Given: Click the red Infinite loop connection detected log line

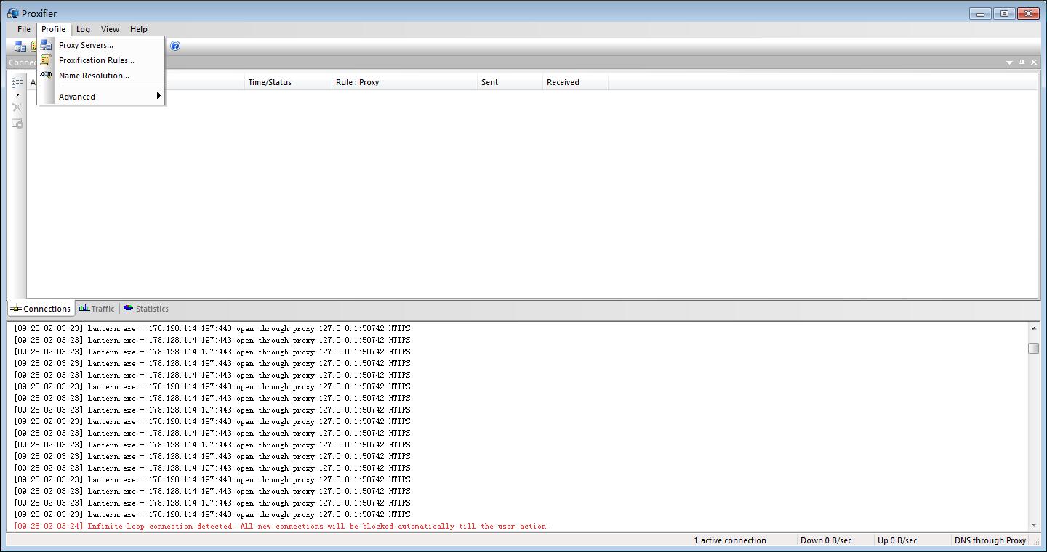Looking at the screenshot, I should (x=281, y=526).
